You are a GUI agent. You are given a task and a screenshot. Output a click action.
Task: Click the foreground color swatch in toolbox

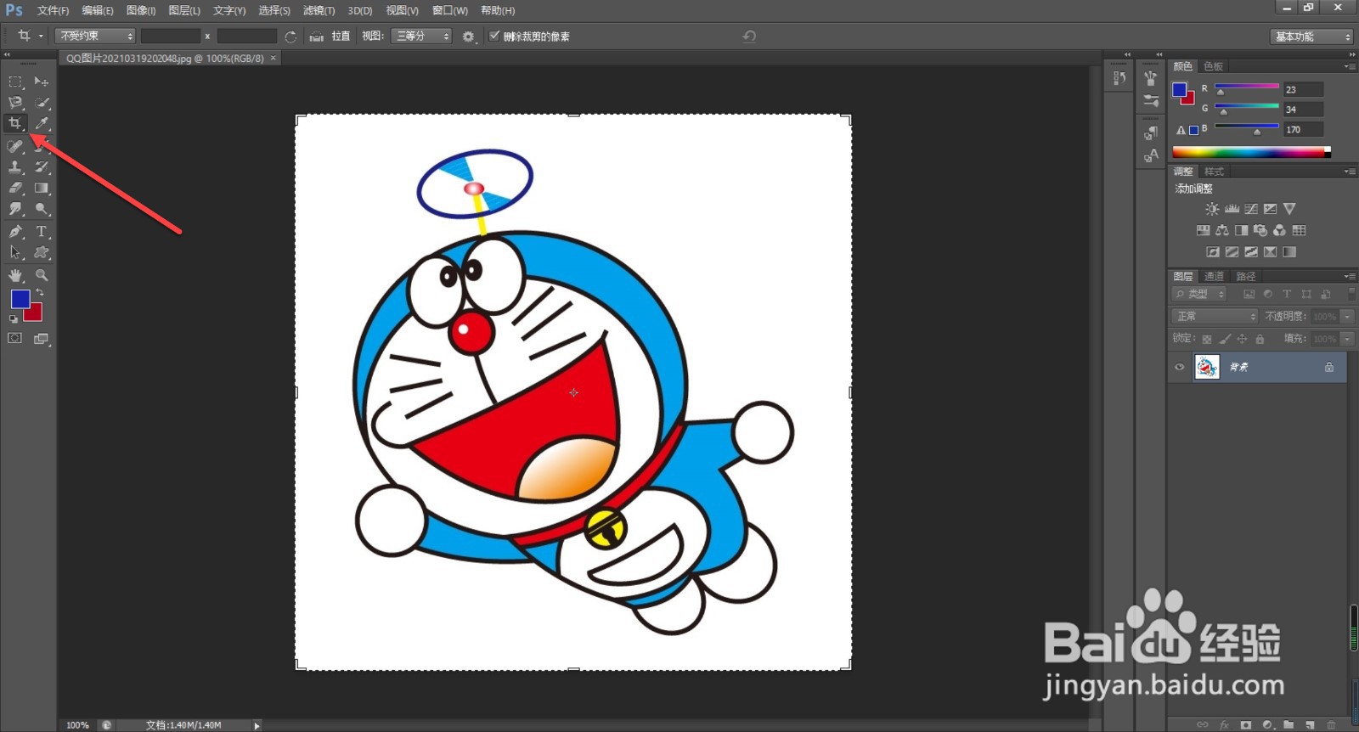[19, 298]
